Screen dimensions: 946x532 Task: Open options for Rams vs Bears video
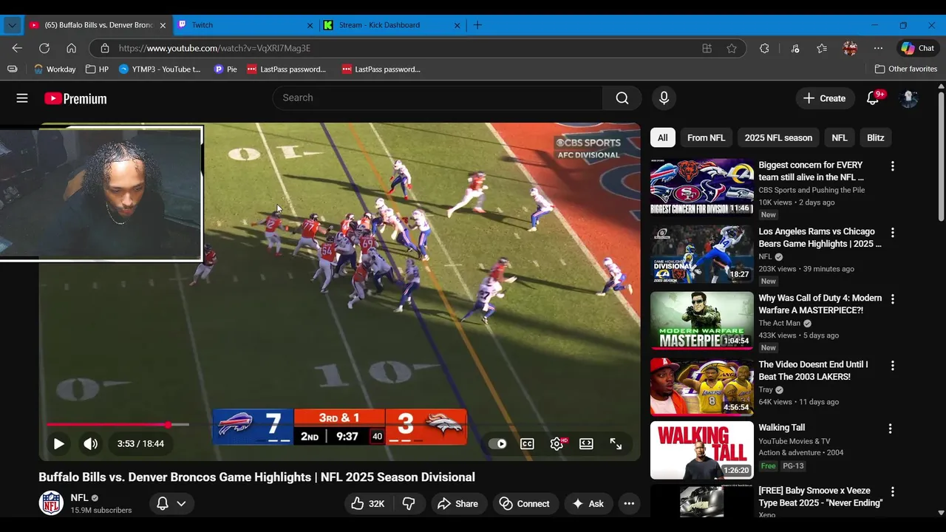click(x=892, y=233)
